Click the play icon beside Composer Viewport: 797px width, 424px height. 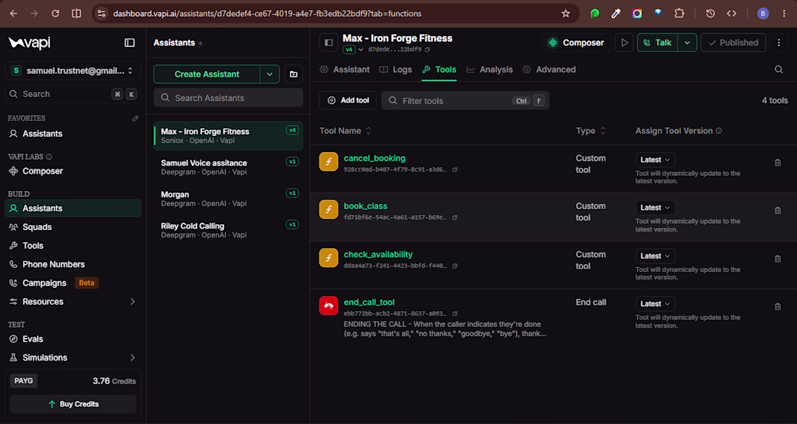point(624,43)
